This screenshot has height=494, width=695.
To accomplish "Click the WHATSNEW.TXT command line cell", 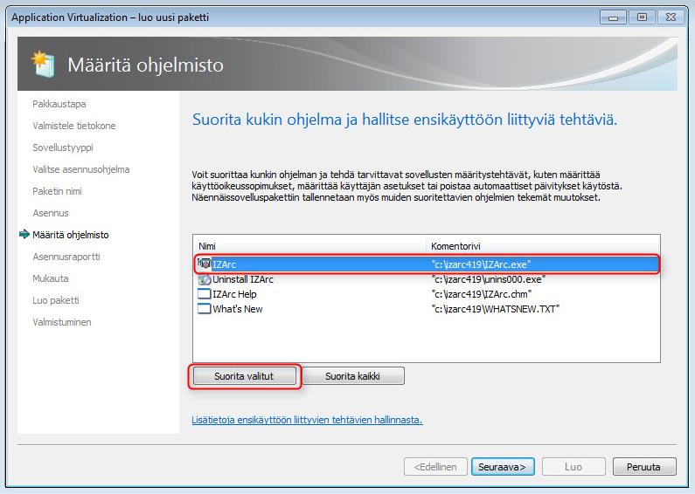I will (x=496, y=309).
